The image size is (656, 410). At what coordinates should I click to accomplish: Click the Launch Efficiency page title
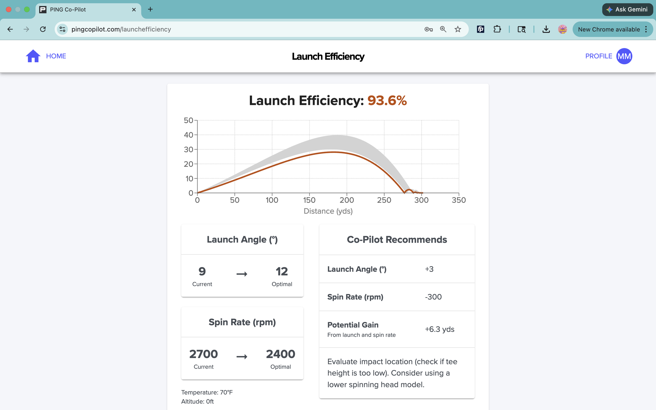(x=328, y=56)
